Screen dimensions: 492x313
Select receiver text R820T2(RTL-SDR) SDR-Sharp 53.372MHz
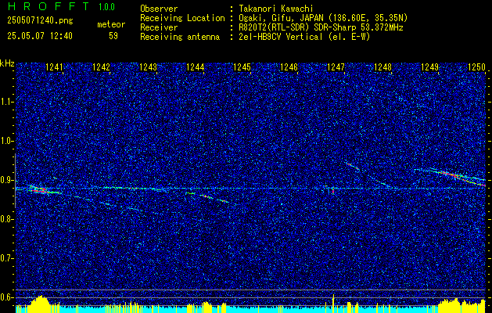click(321, 27)
